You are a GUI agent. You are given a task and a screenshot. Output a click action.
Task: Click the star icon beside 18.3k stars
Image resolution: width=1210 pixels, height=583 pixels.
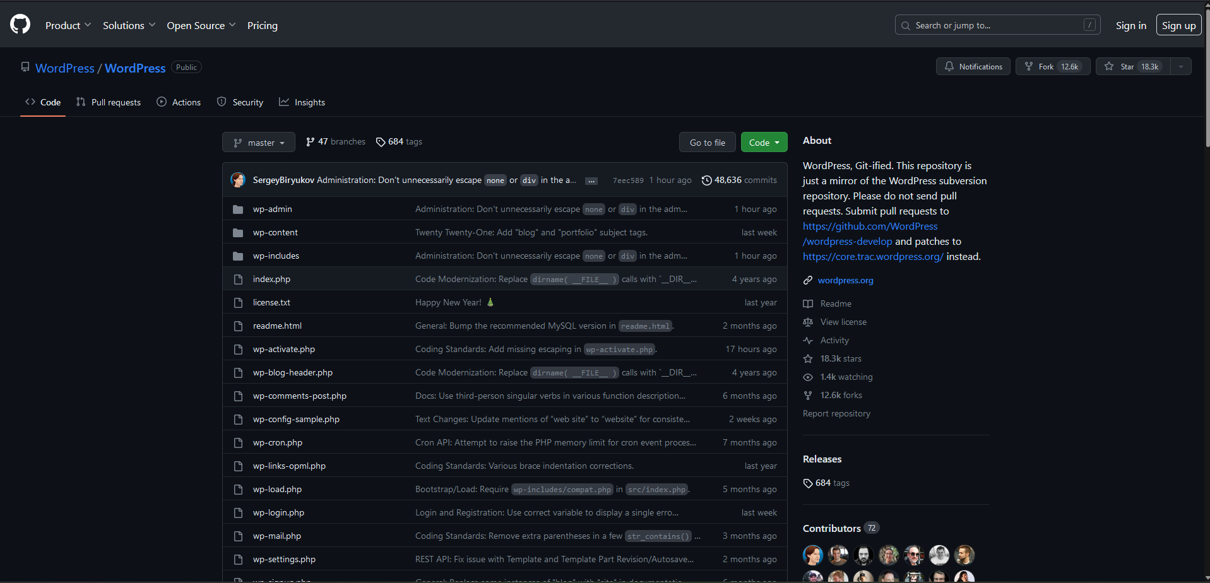pyautogui.click(x=808, y=358)
